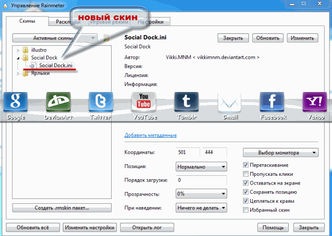Open the Активные скины dropdown
This screenshot has height=236, width=332.
click(55, 38)
